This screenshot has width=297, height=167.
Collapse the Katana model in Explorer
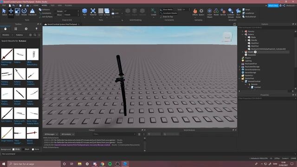point(242,34)
